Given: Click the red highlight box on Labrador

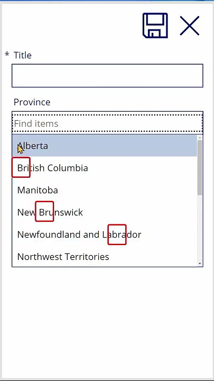Looking at the screenshot, I should click(x=117, y=234).
